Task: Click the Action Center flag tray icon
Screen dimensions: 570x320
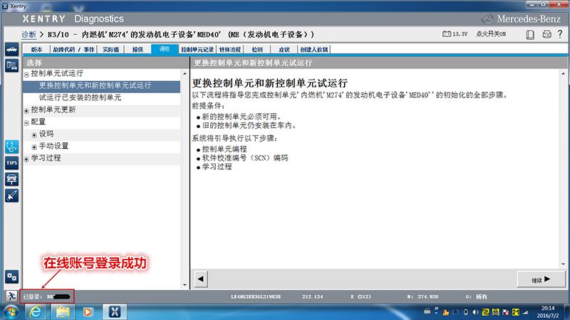Action: 505,312
